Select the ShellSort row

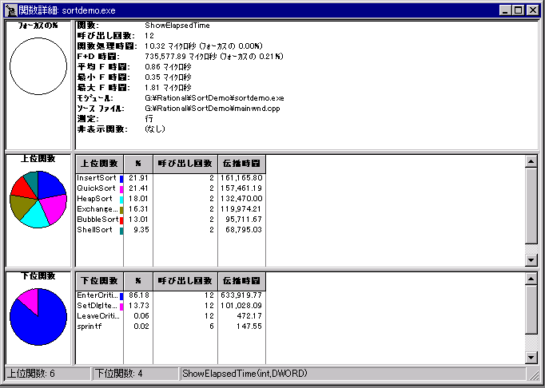96,230
